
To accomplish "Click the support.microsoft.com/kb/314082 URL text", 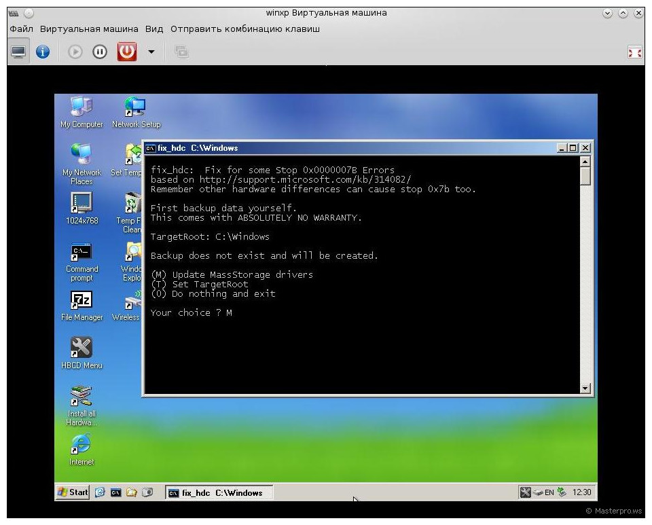I will pos(305,179).
